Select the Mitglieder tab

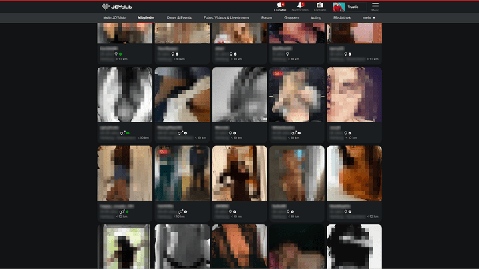click(146, 17)
